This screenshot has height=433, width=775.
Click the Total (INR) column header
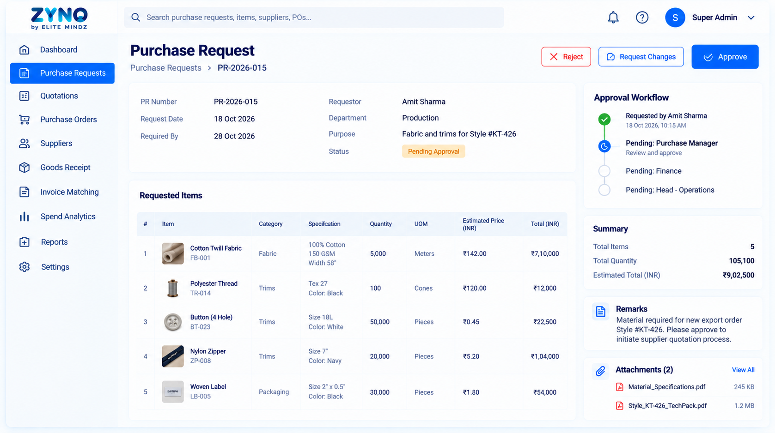coord(545,224)
